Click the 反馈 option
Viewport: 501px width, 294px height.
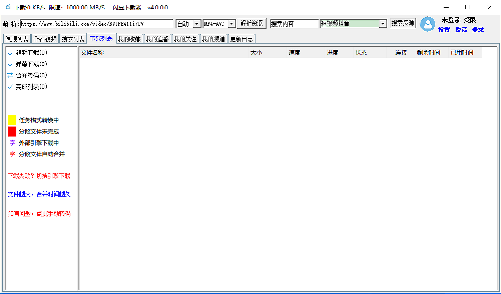pos(461,29)
